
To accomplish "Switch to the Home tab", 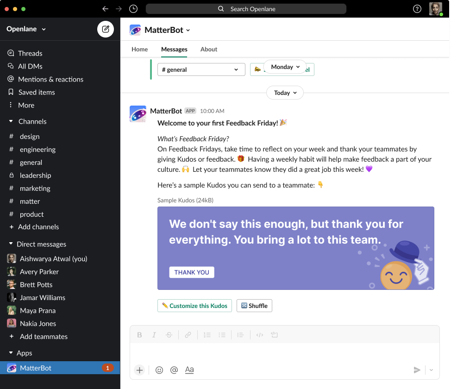I will (139, 49).
